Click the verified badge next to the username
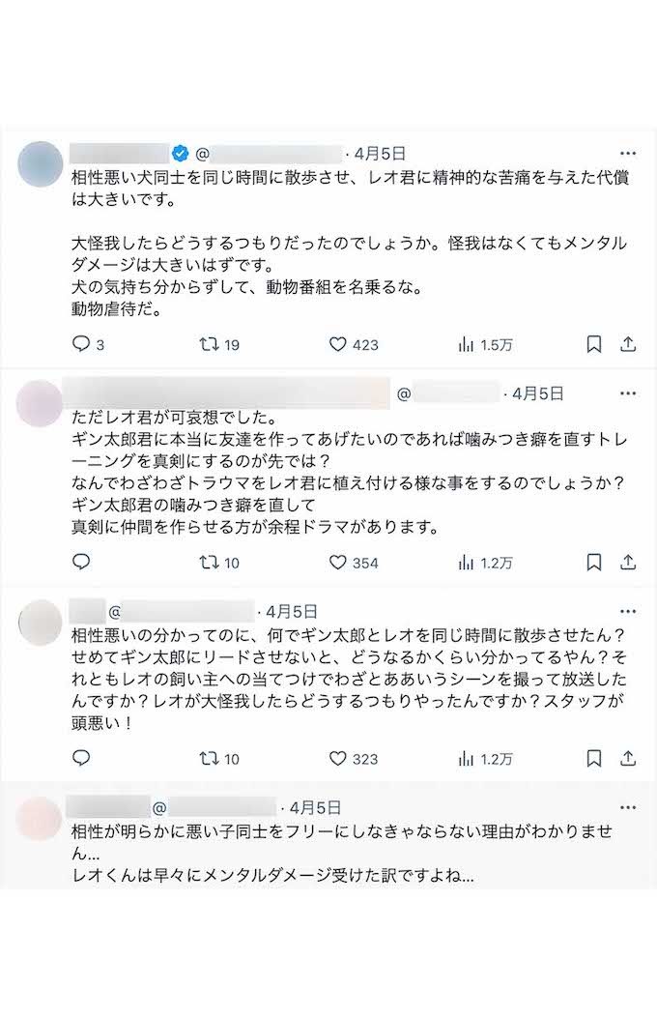 179,151
